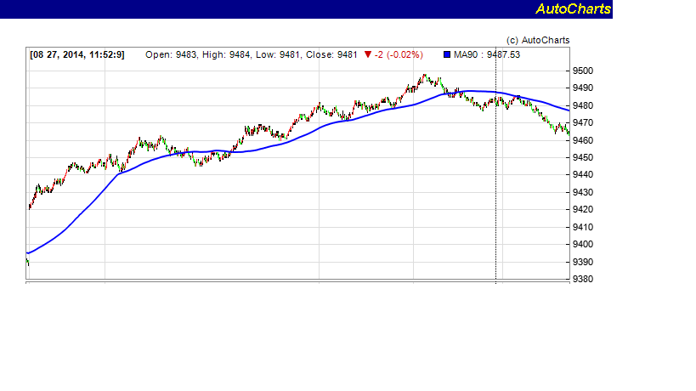Click the blue MA90 legend color square
The width and height of the screenshot is (696, 391).
tap(447, 54)
